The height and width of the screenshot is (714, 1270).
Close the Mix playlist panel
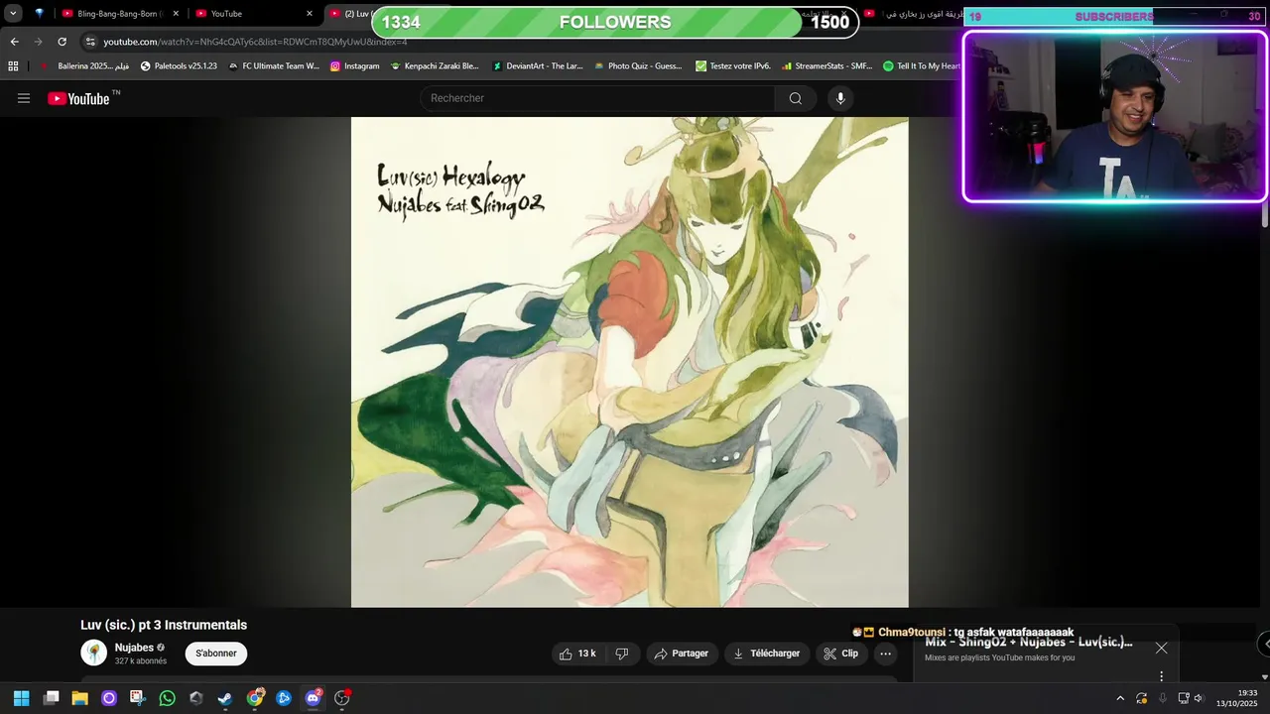[x=1161, y=649]
